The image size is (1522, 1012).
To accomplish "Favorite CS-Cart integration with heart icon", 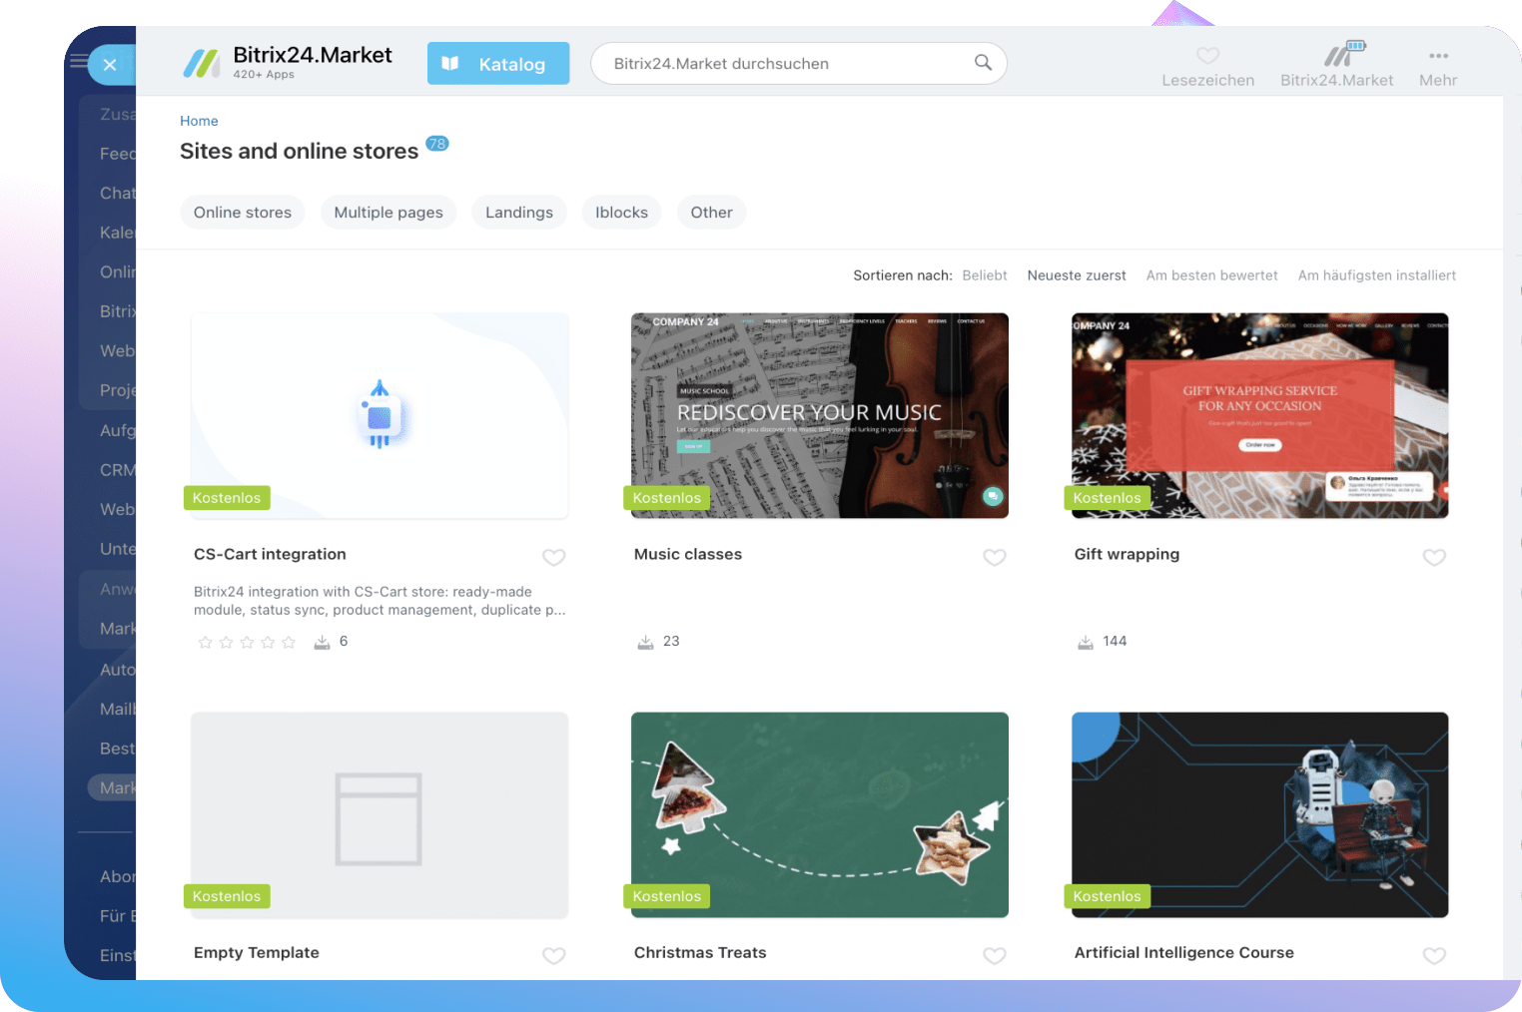I will pos(554,557).
